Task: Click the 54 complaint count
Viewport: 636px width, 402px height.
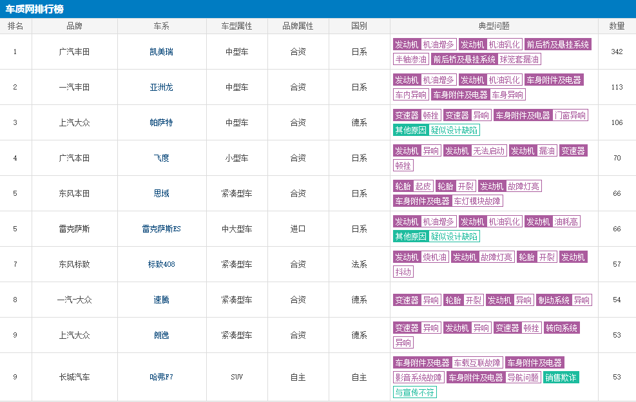Action: tap(617, 300)
